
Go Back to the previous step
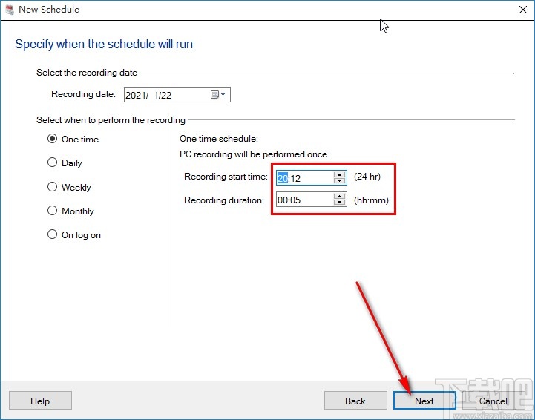[x=355, y=401]
